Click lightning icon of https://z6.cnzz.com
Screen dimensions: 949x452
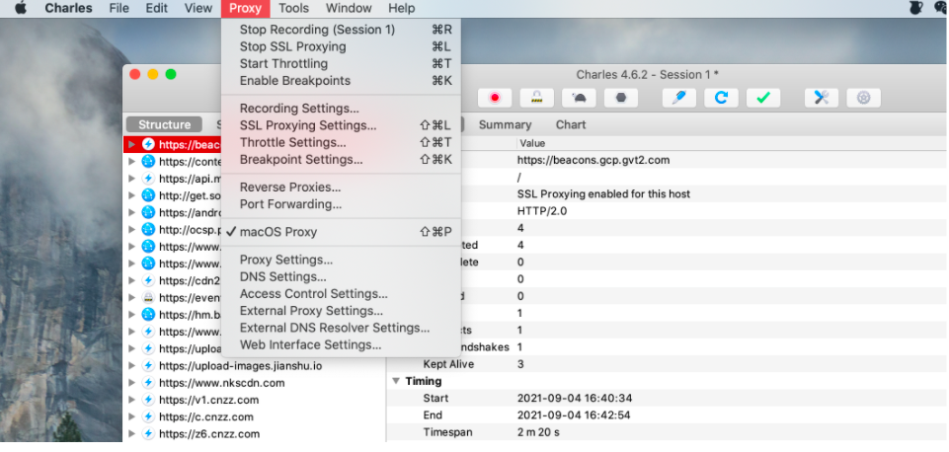coord(148,434)
